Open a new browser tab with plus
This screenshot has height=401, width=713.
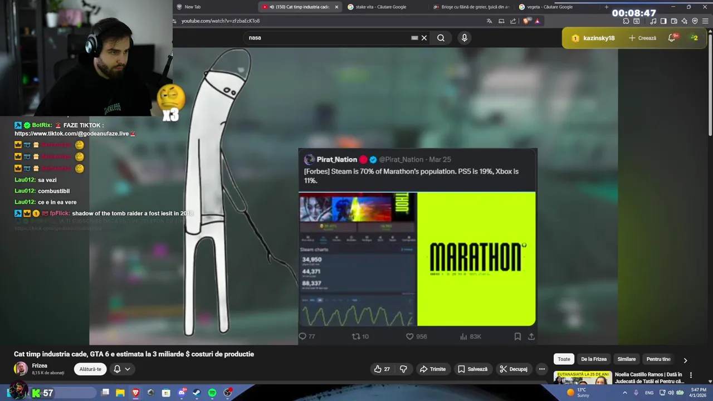[x=607, y=7]
